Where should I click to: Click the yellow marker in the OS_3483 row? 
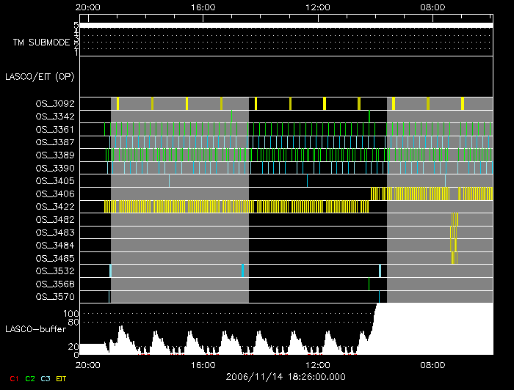453,232
